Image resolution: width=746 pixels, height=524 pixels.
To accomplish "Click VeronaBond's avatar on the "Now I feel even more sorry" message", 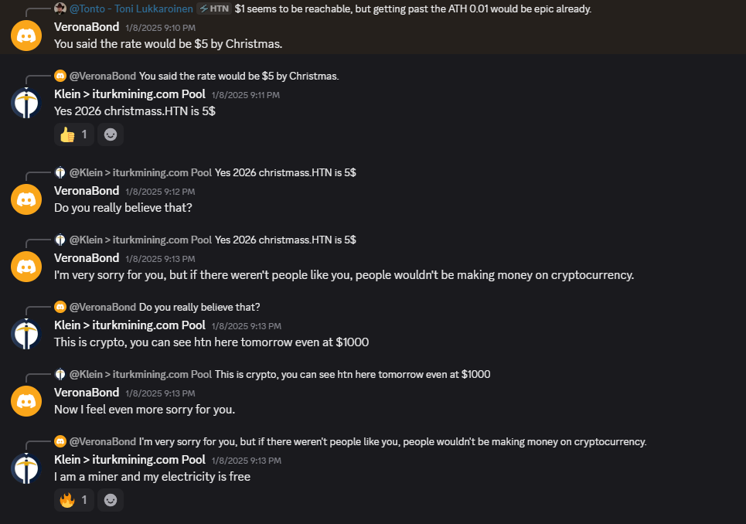I will tap(26, 401).
